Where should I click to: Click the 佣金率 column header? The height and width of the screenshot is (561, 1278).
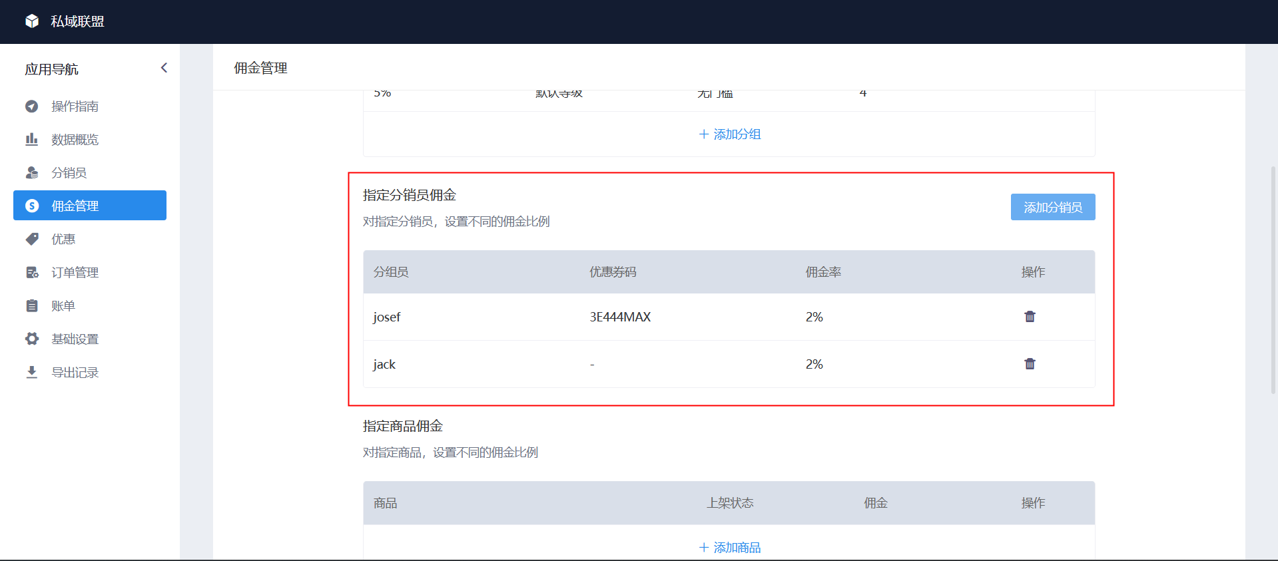click(x=823, y=272)
